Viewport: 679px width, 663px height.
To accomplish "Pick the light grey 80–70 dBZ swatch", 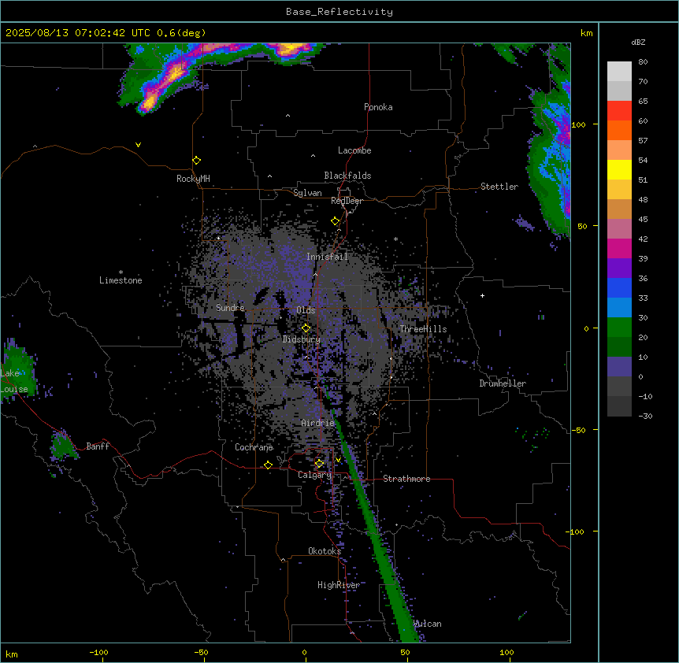I will coord(619,72).
